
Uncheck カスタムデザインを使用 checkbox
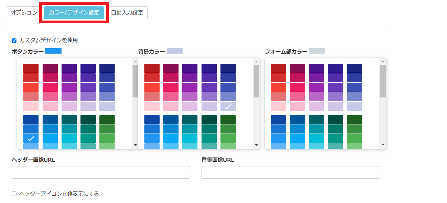pyautogui.click(x=14, y=40)
